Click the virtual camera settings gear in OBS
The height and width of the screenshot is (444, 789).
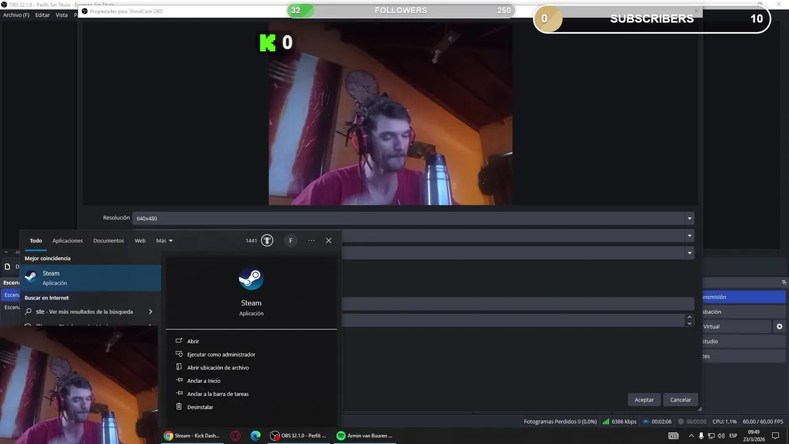tap(779, 326)
